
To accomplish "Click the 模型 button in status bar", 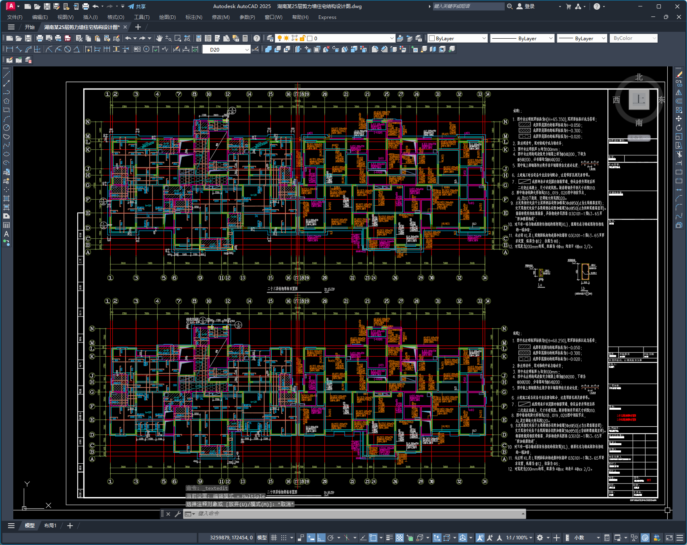I will tap(262, 538).
